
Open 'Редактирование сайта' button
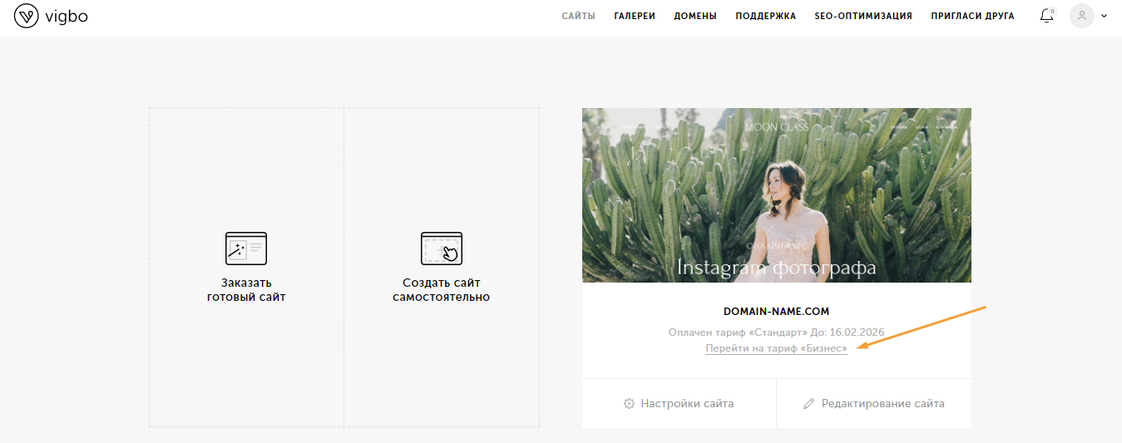(x=874, y=404)
